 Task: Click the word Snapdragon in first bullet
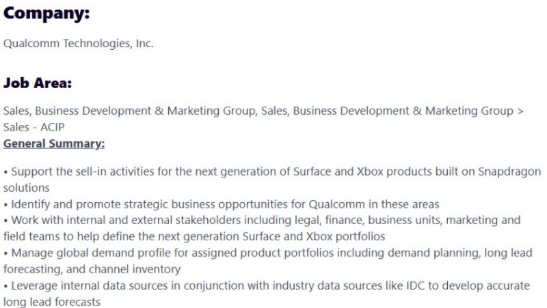(509, 171)
